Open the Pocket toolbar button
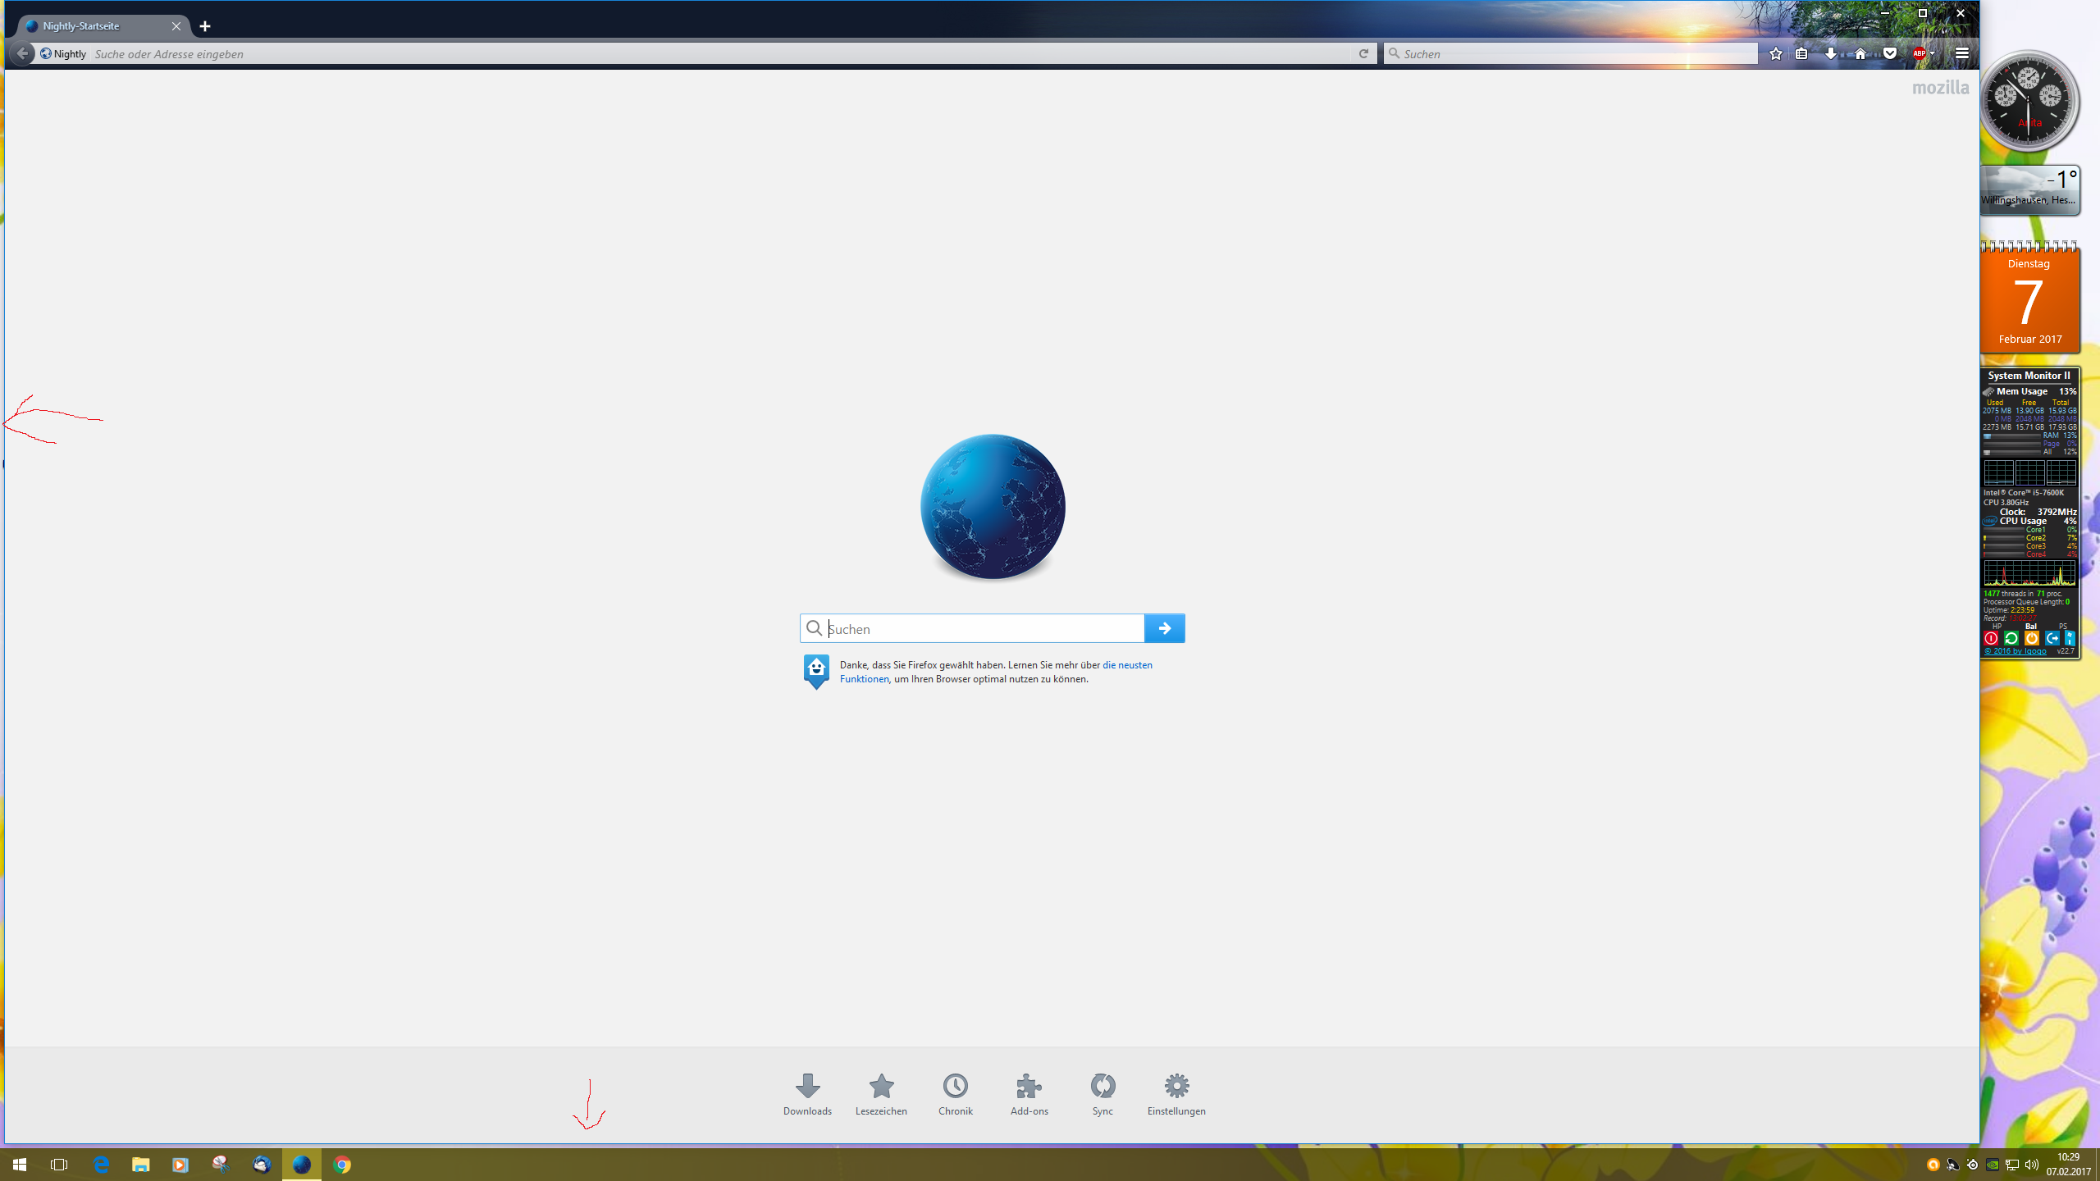Viewport: 2100px width, 1181px height. (1890, 54)
